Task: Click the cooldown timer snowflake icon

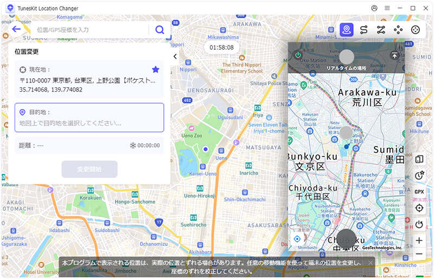Action: (x=133, y=145)
